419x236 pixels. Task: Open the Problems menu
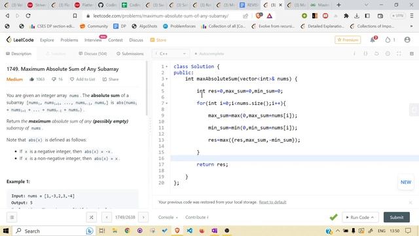(69, 40)
